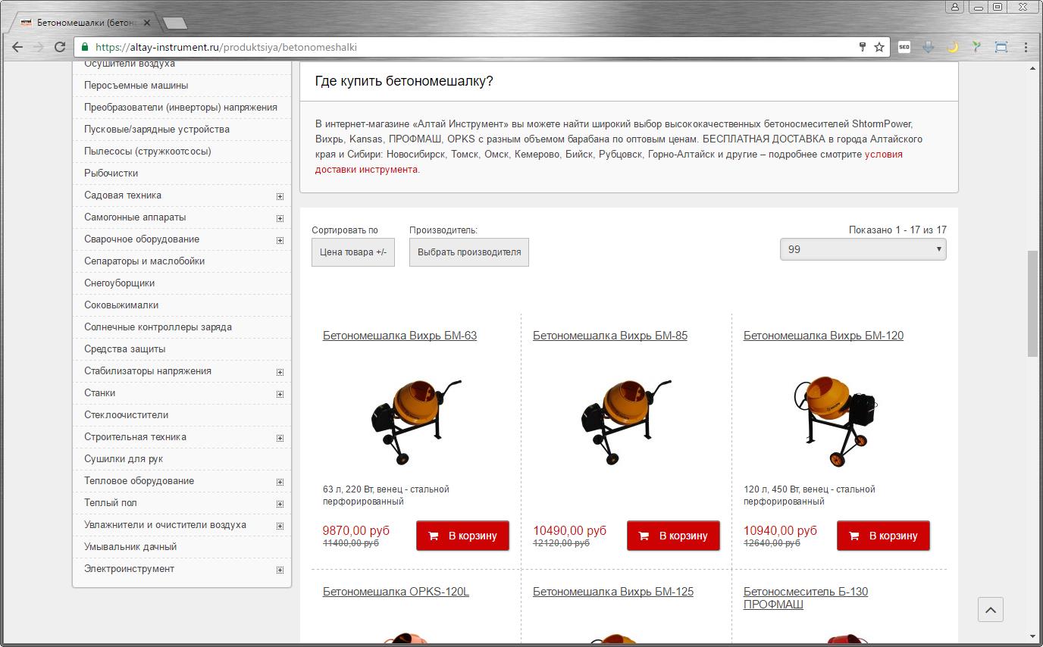Open the Выбрать производителя filter
The height and width of the screenshot is (647, 1043).
pos(469,252)
